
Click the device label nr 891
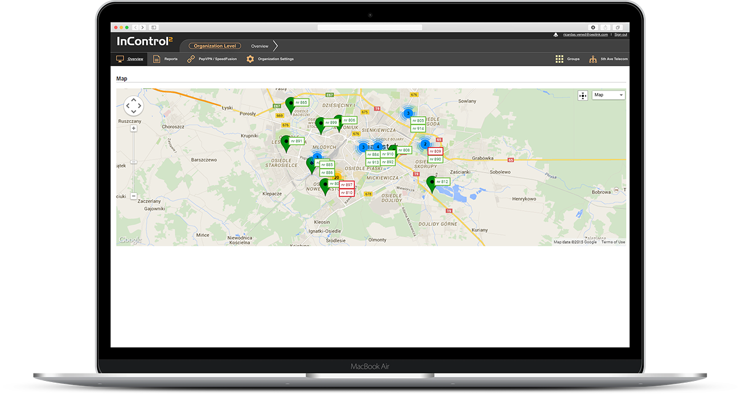297,141
